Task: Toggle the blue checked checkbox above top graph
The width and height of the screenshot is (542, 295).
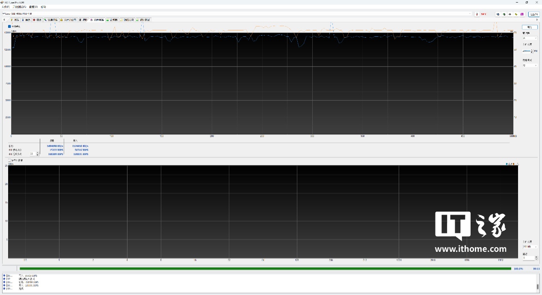Action: click(x=9, y=27)
